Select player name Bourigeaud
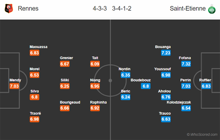Viewport: 220px width, 140px height. [70, 102]
